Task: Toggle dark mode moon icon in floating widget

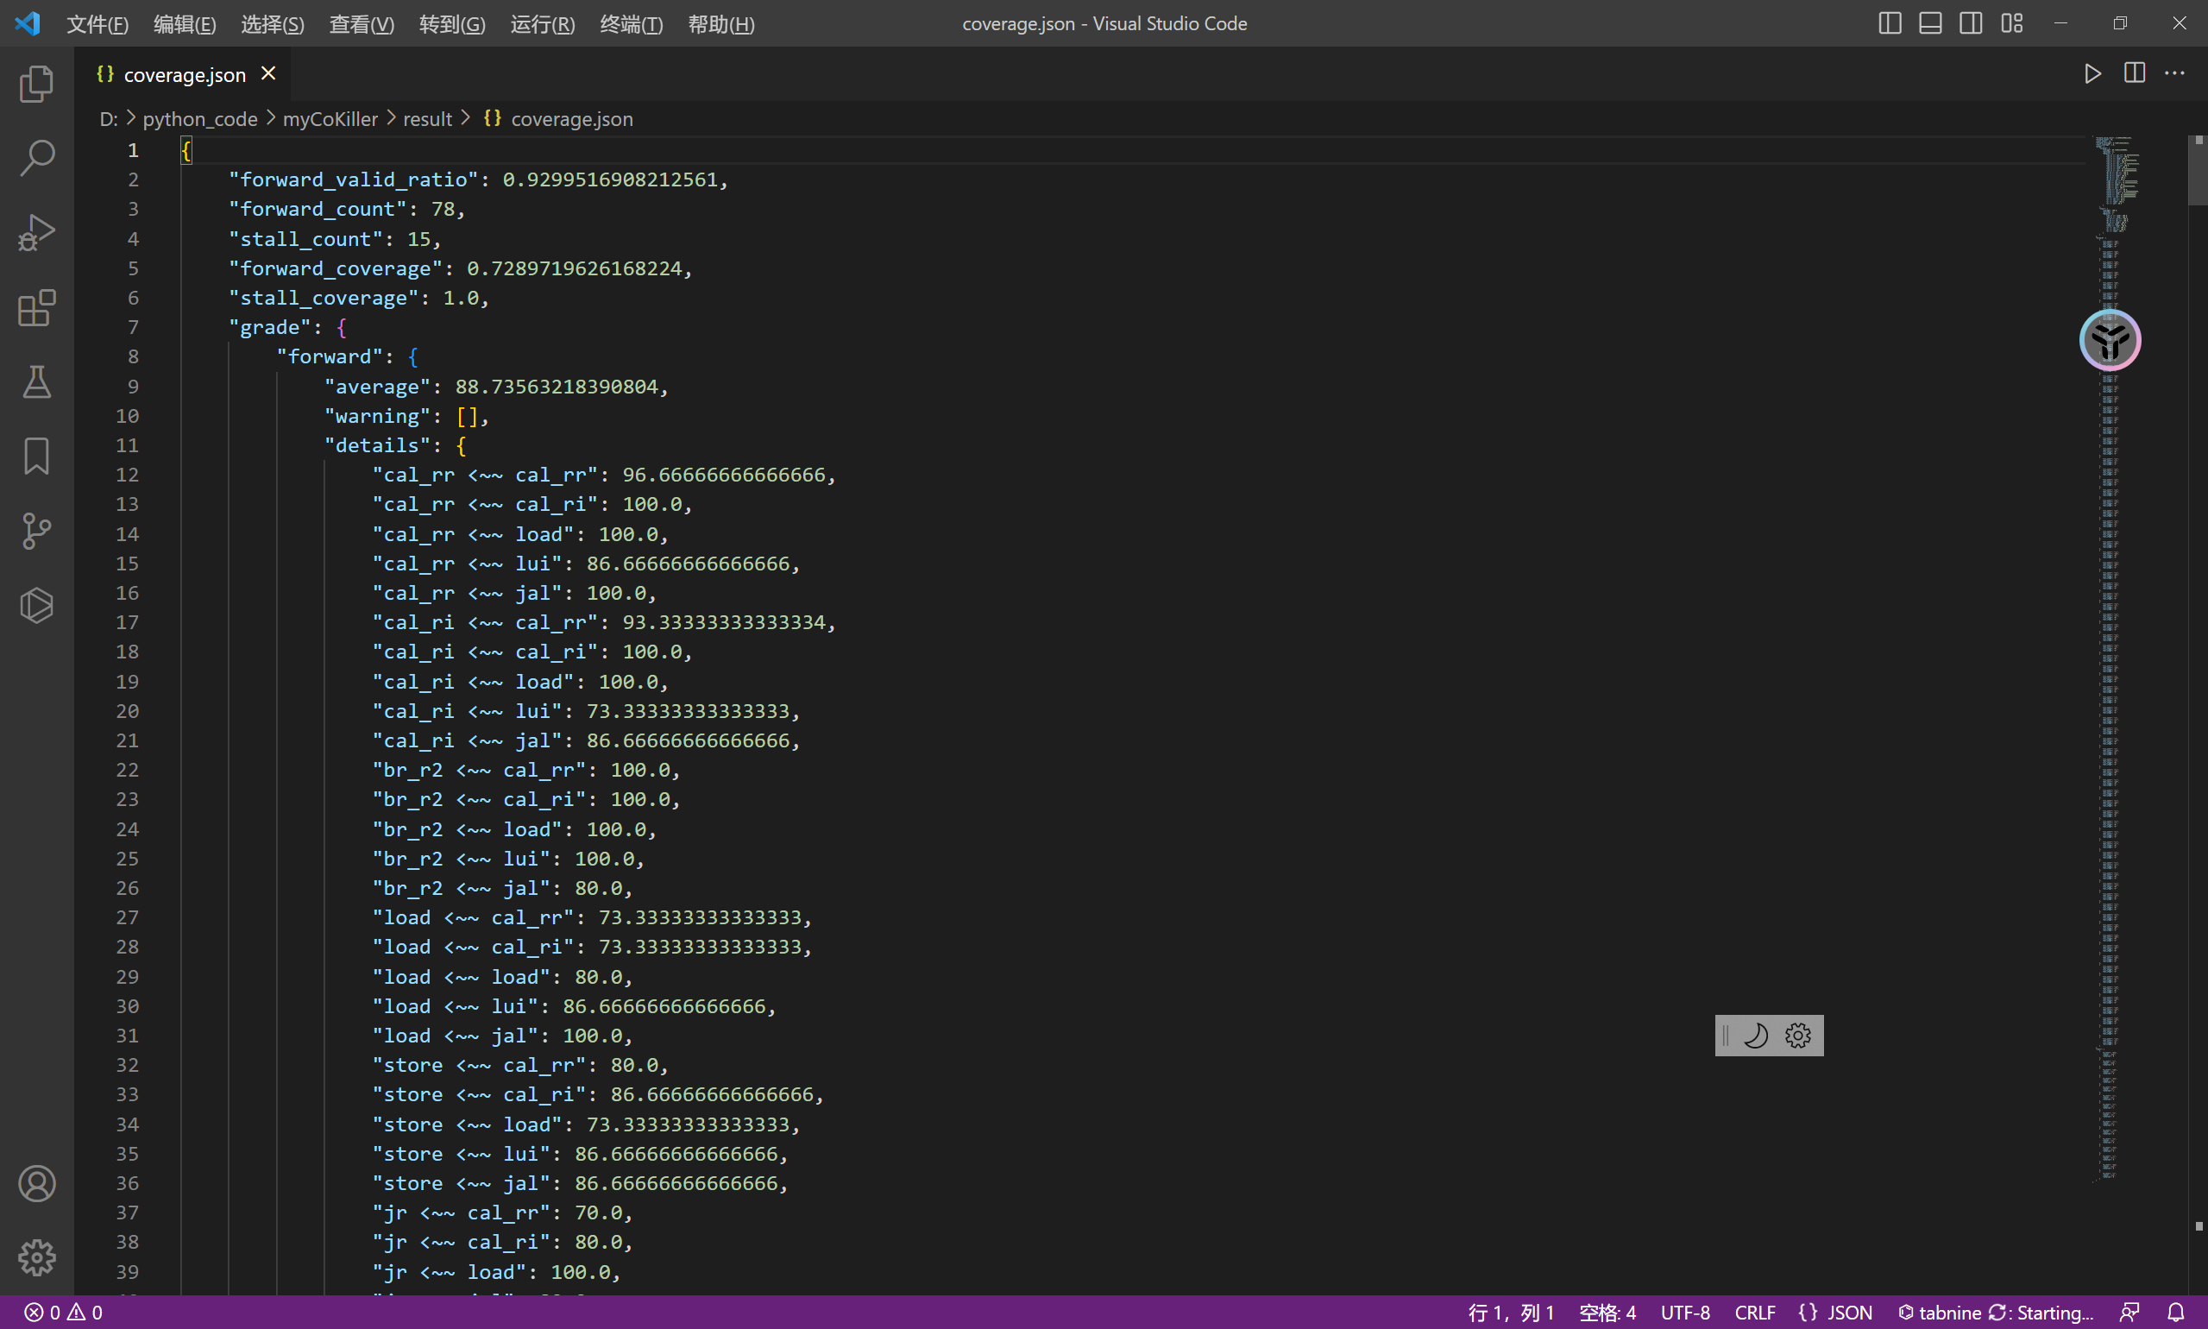Action: (x=1756, y=1036)
